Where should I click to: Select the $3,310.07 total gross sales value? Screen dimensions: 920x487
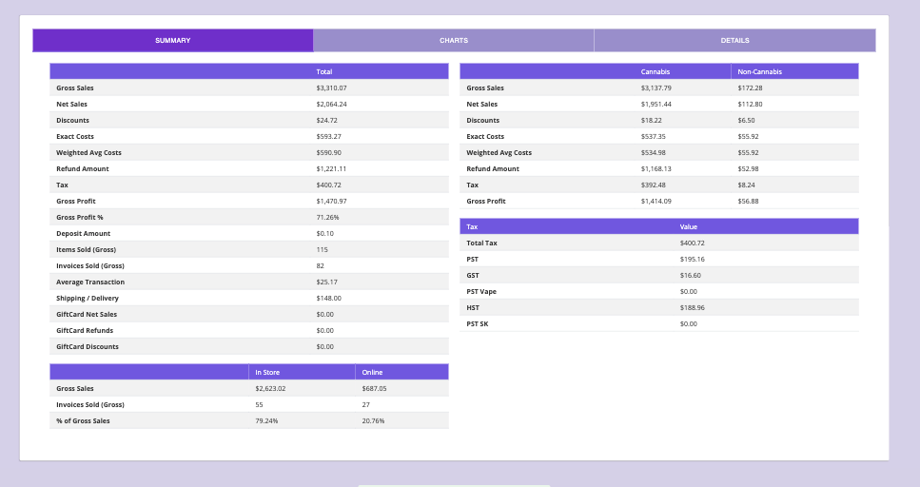(332, 88)
